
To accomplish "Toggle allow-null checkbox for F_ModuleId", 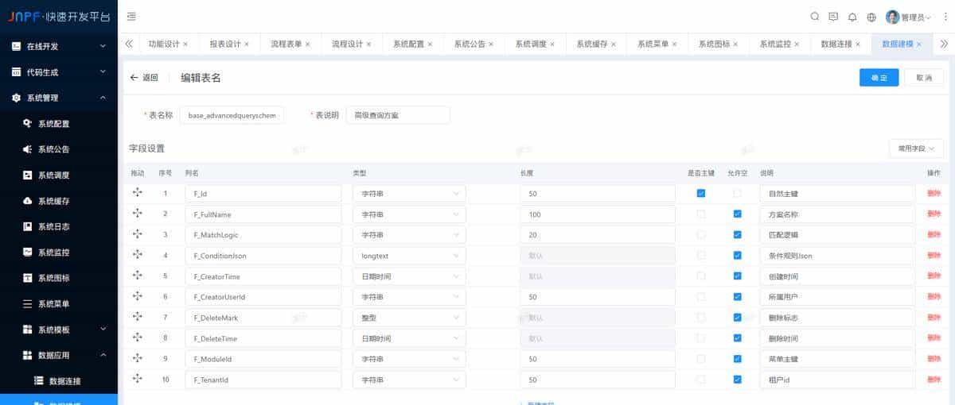I will [x=737, y=358].
